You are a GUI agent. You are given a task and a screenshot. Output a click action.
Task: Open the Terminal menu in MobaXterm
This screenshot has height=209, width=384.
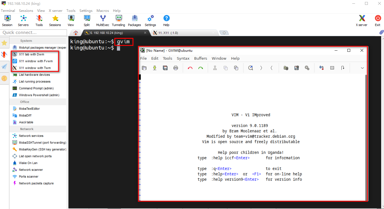[x=8, y=10]
